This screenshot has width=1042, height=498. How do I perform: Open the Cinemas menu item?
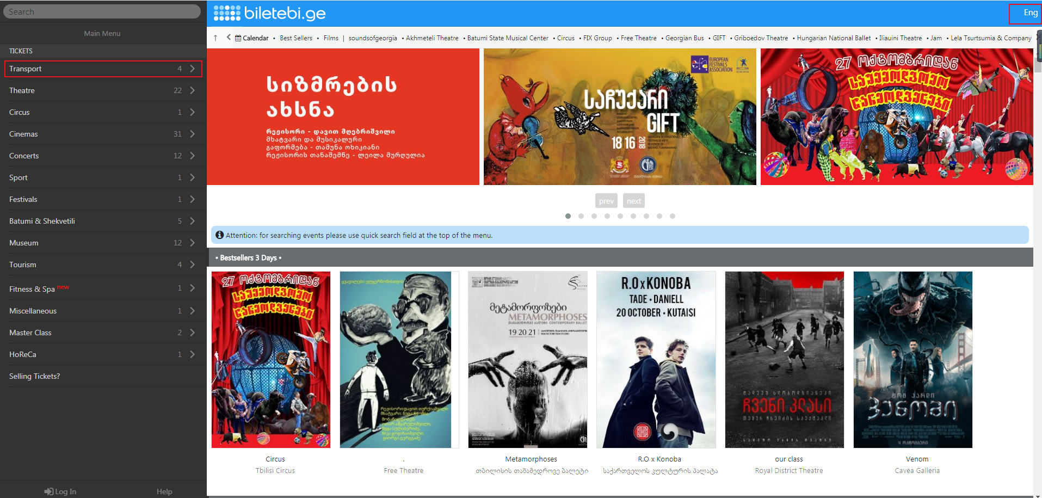23,134
